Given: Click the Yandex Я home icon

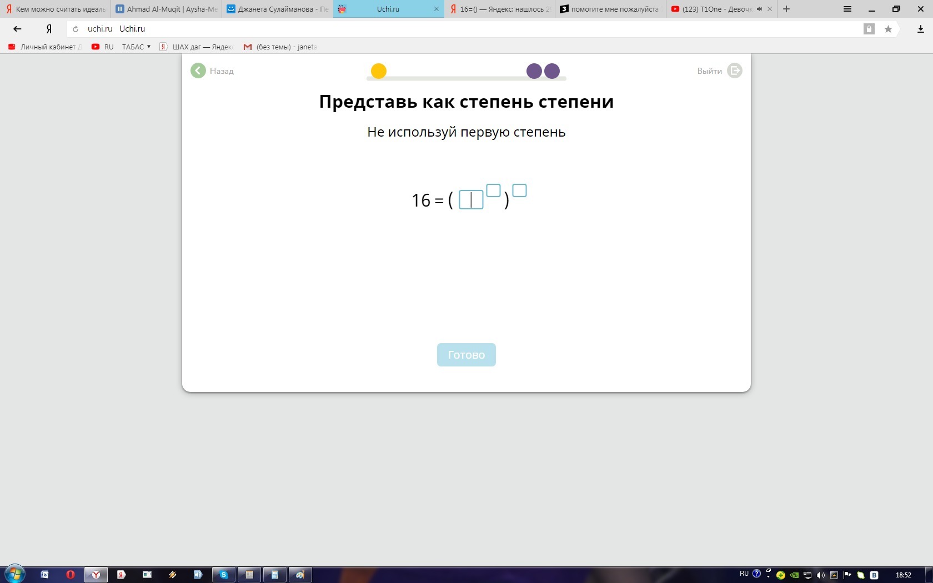Looking at the screenshot, I should click(49, 29).
